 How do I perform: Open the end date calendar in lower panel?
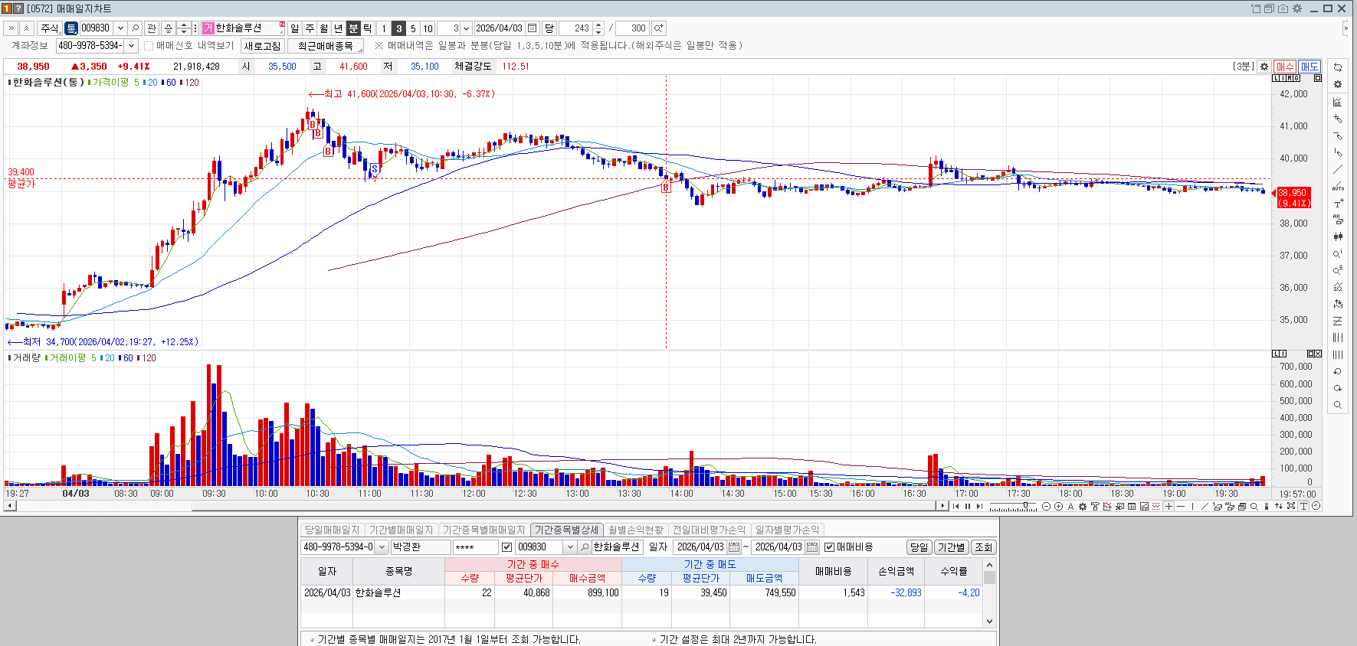tap(812, 547)
